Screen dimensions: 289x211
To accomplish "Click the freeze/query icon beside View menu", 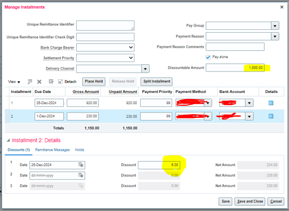I will [x=30, y=81].
